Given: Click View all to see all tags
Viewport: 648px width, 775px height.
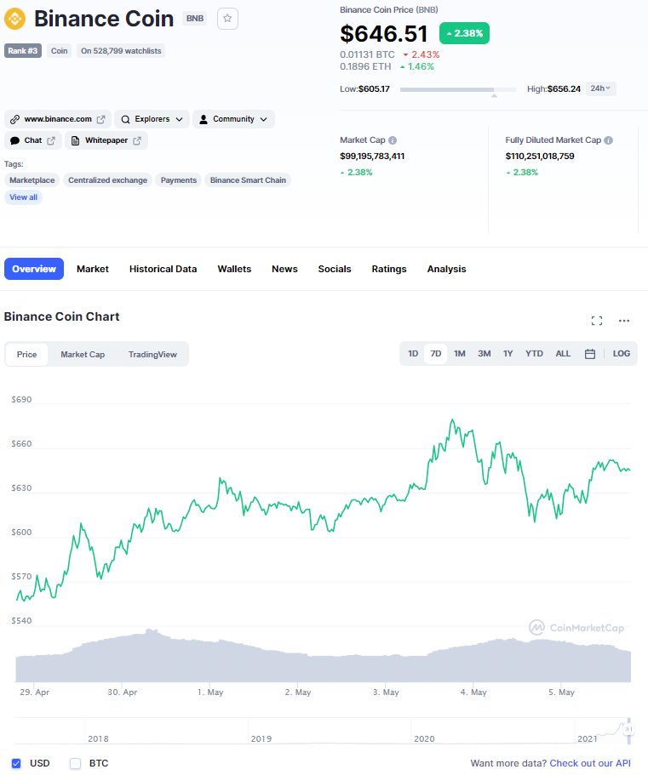Looking at the screenshot, I should (x=23, y=197).
